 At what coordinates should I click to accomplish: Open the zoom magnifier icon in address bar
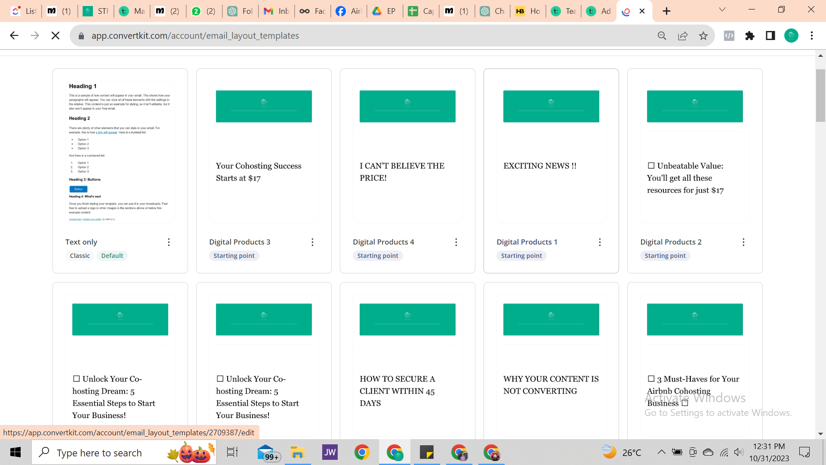pos(662,36)
